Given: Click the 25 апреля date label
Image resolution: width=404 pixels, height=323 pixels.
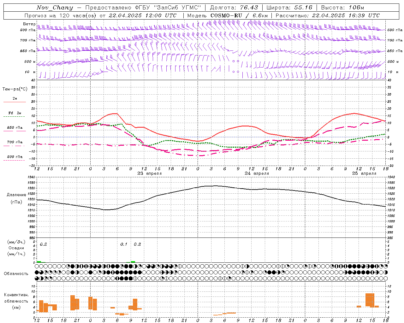Looking at the screenshot, I should [x=364, y=173].
